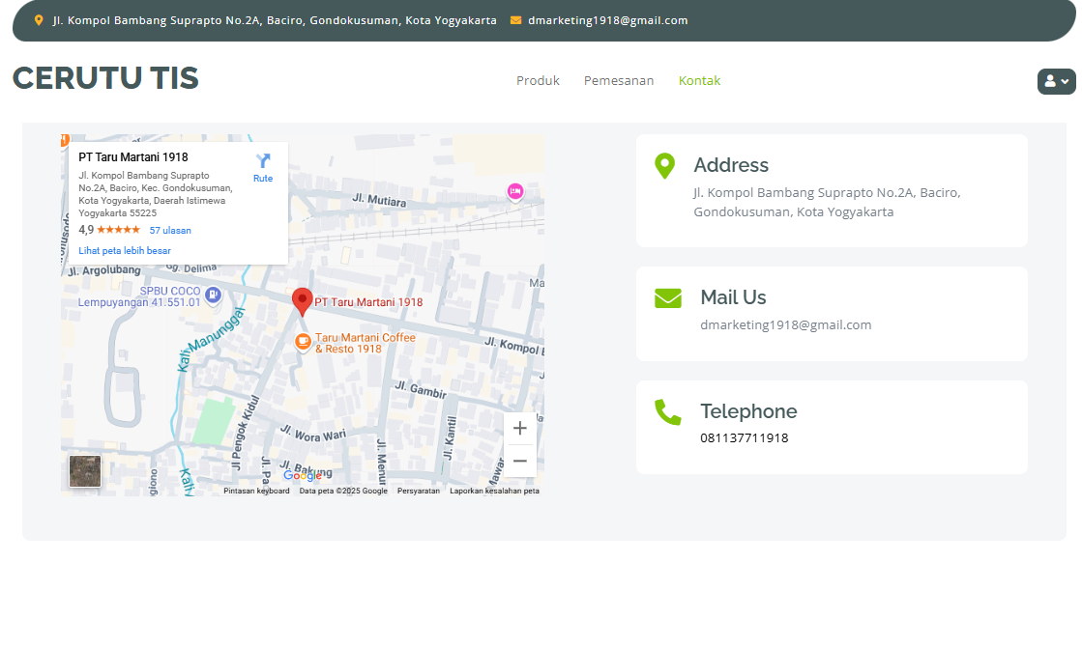The width and height of the screenshot is (1082, 647).
Task: Go to the Pemesanan page
Action: coord(619,81)
